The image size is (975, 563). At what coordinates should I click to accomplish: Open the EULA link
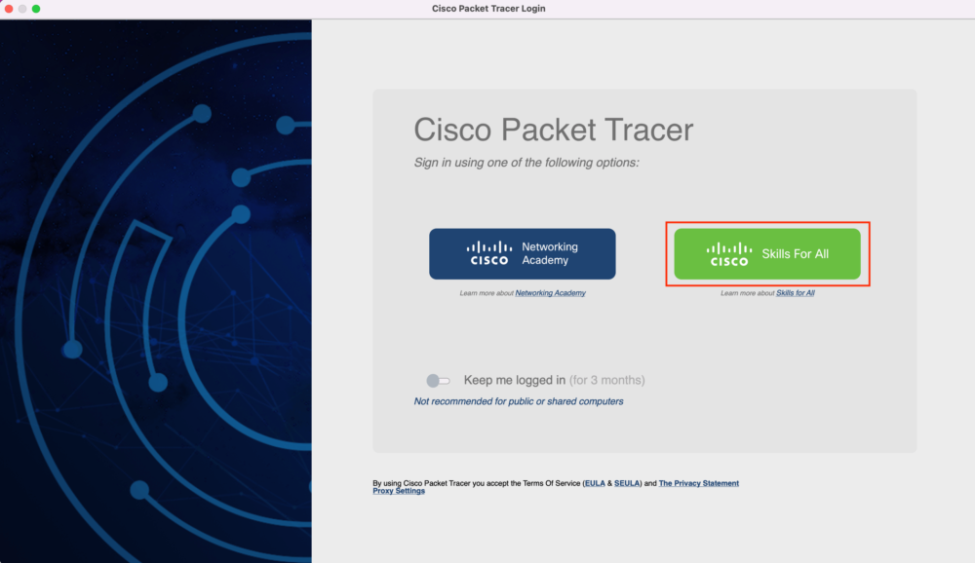point(595,483)
